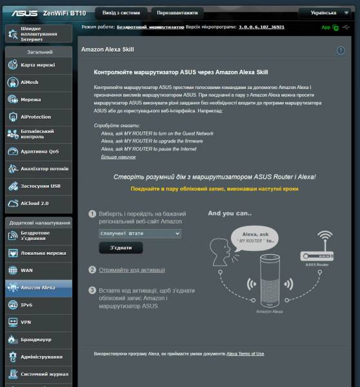The width and height of the screenshot is (360, 387).
Task: Click the Amazon Alexa speaker illustration
Action: pos(270,281)
